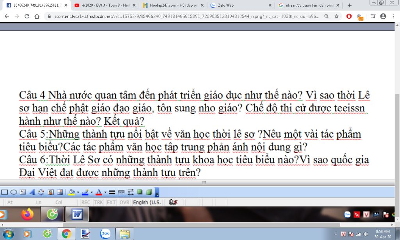Image resolution: width=400 pixels, height=240 pixels.
Task: Open the 3-D Style options
Action: [149, 192]
